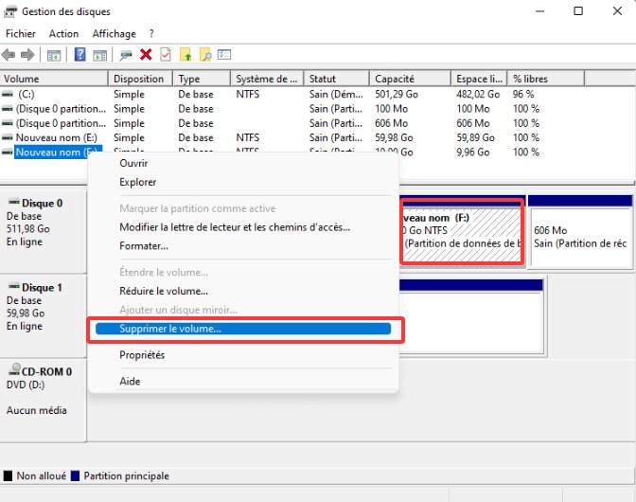The width and height of the screenshot is (636, 502).
Task: Sort by the Type column header
Action: (202, 79)
